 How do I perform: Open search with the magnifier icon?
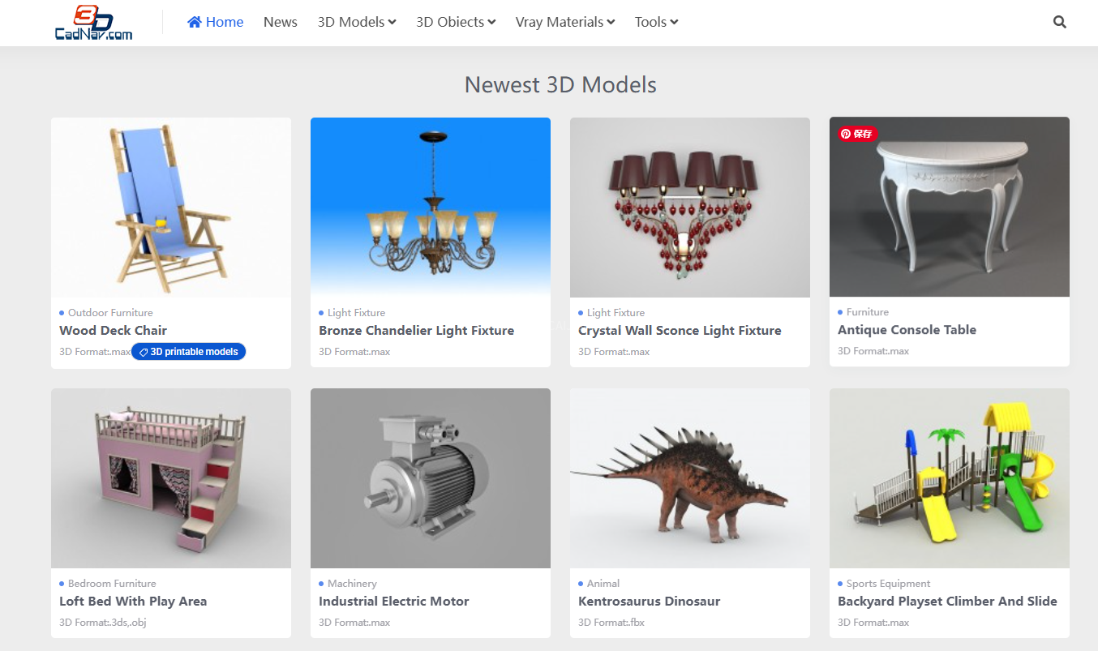[1059, 22]
